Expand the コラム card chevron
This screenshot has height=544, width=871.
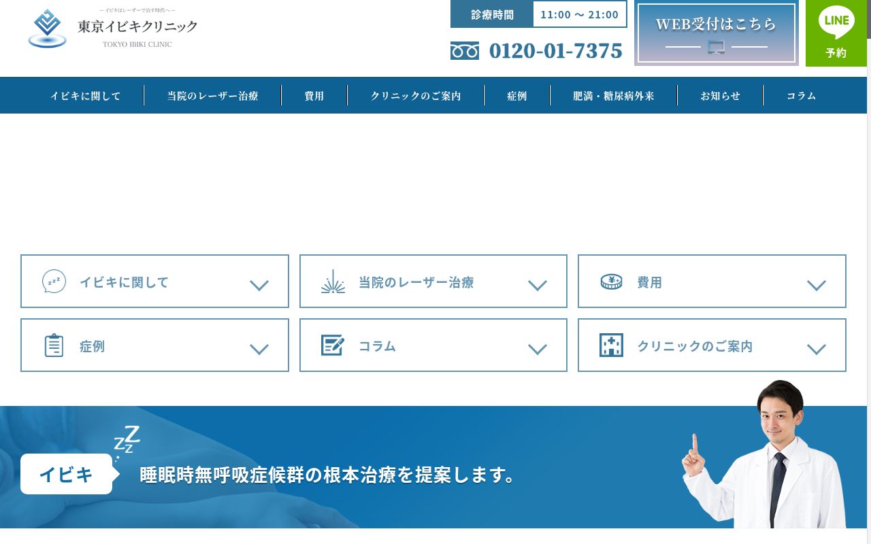pos(538,349)
